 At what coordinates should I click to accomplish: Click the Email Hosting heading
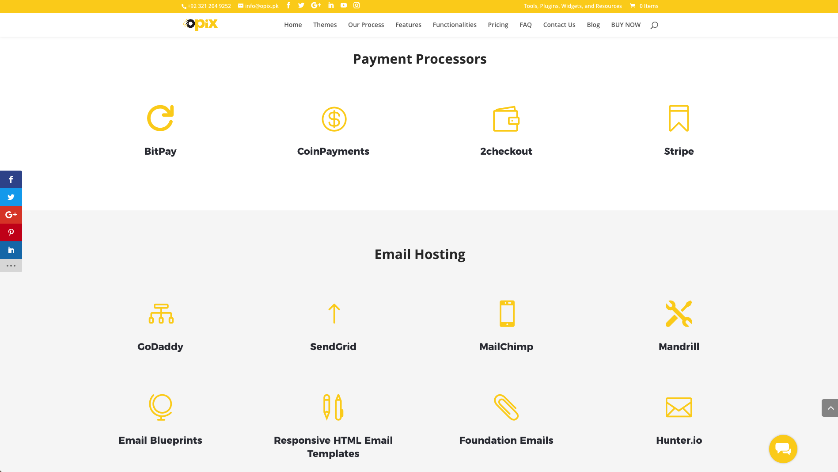pyautogui.click(x=420, y=254)
